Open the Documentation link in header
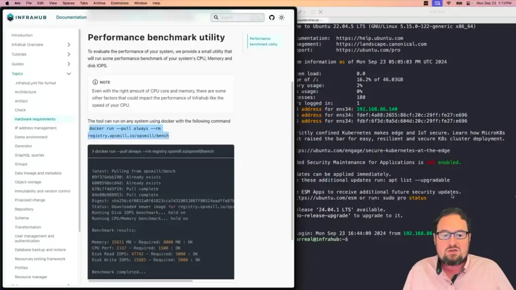This screenshot has width=516, height=290. 72,17
